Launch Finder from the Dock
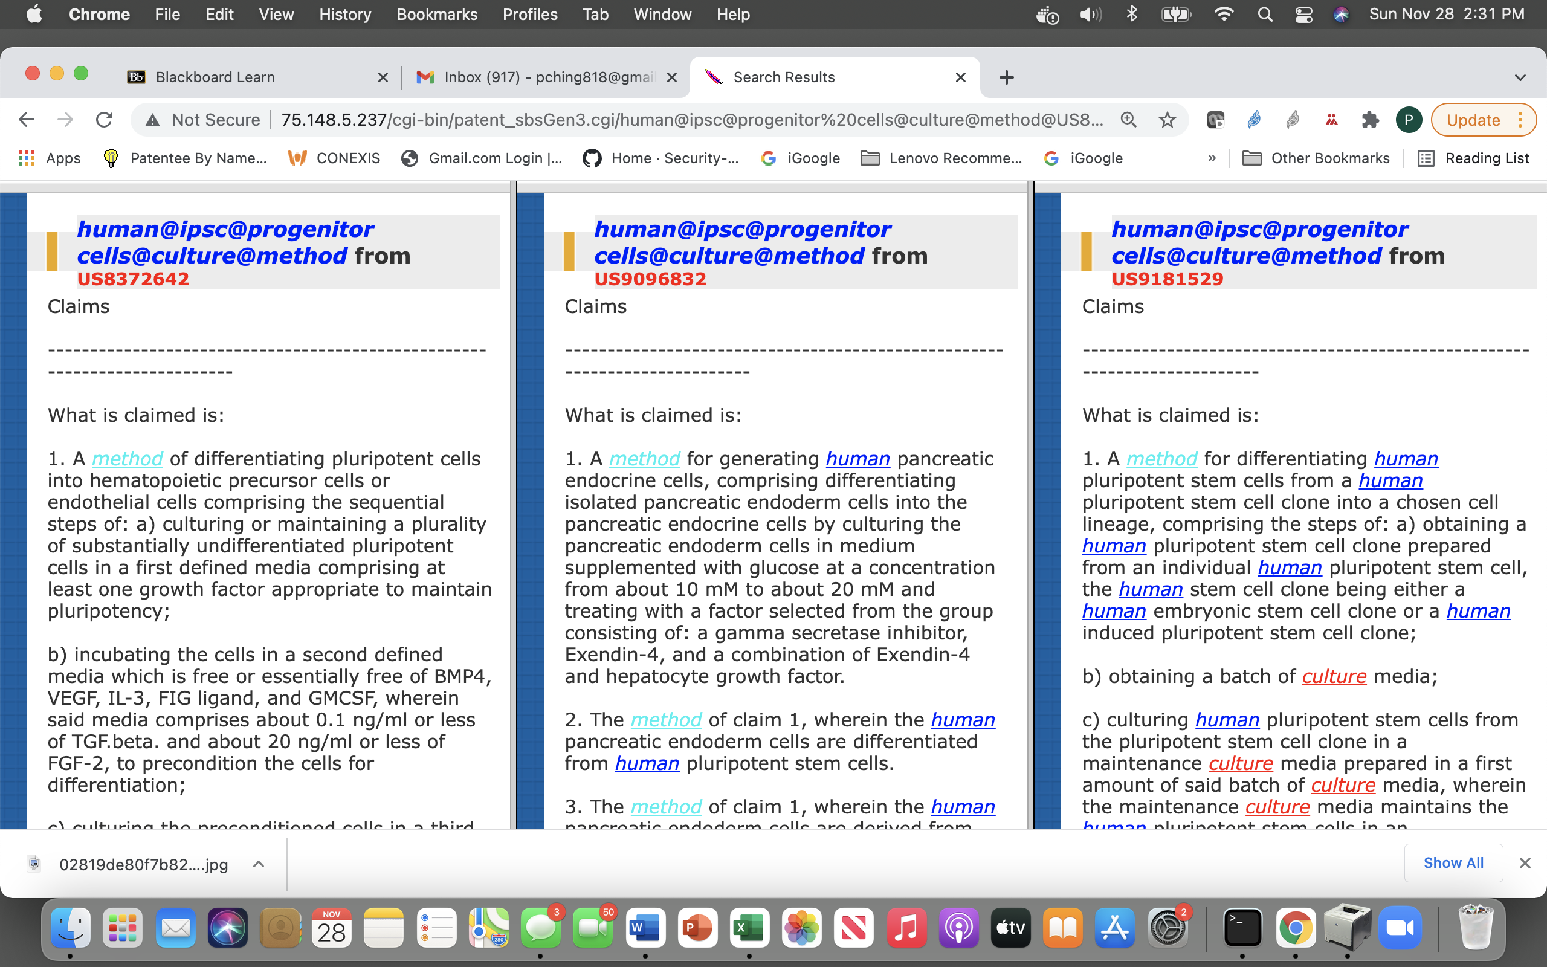 click(70, 927)
